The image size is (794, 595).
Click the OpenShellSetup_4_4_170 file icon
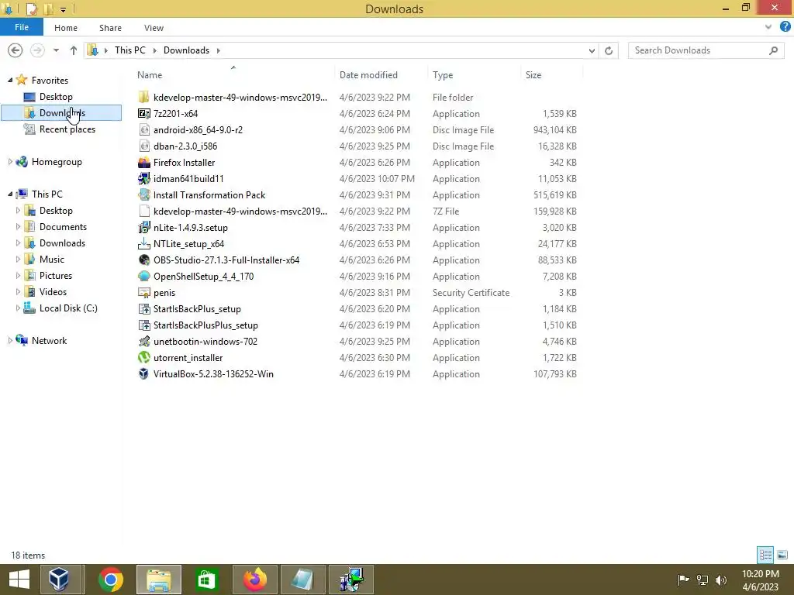tap(143, 277)
